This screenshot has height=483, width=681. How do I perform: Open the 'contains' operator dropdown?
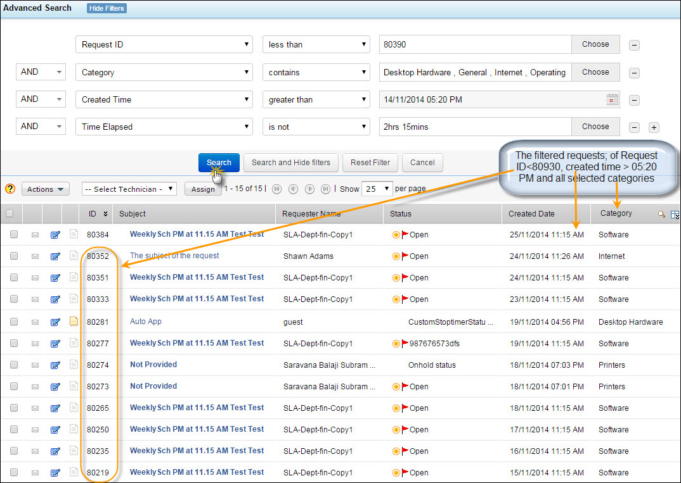(316, 72)
